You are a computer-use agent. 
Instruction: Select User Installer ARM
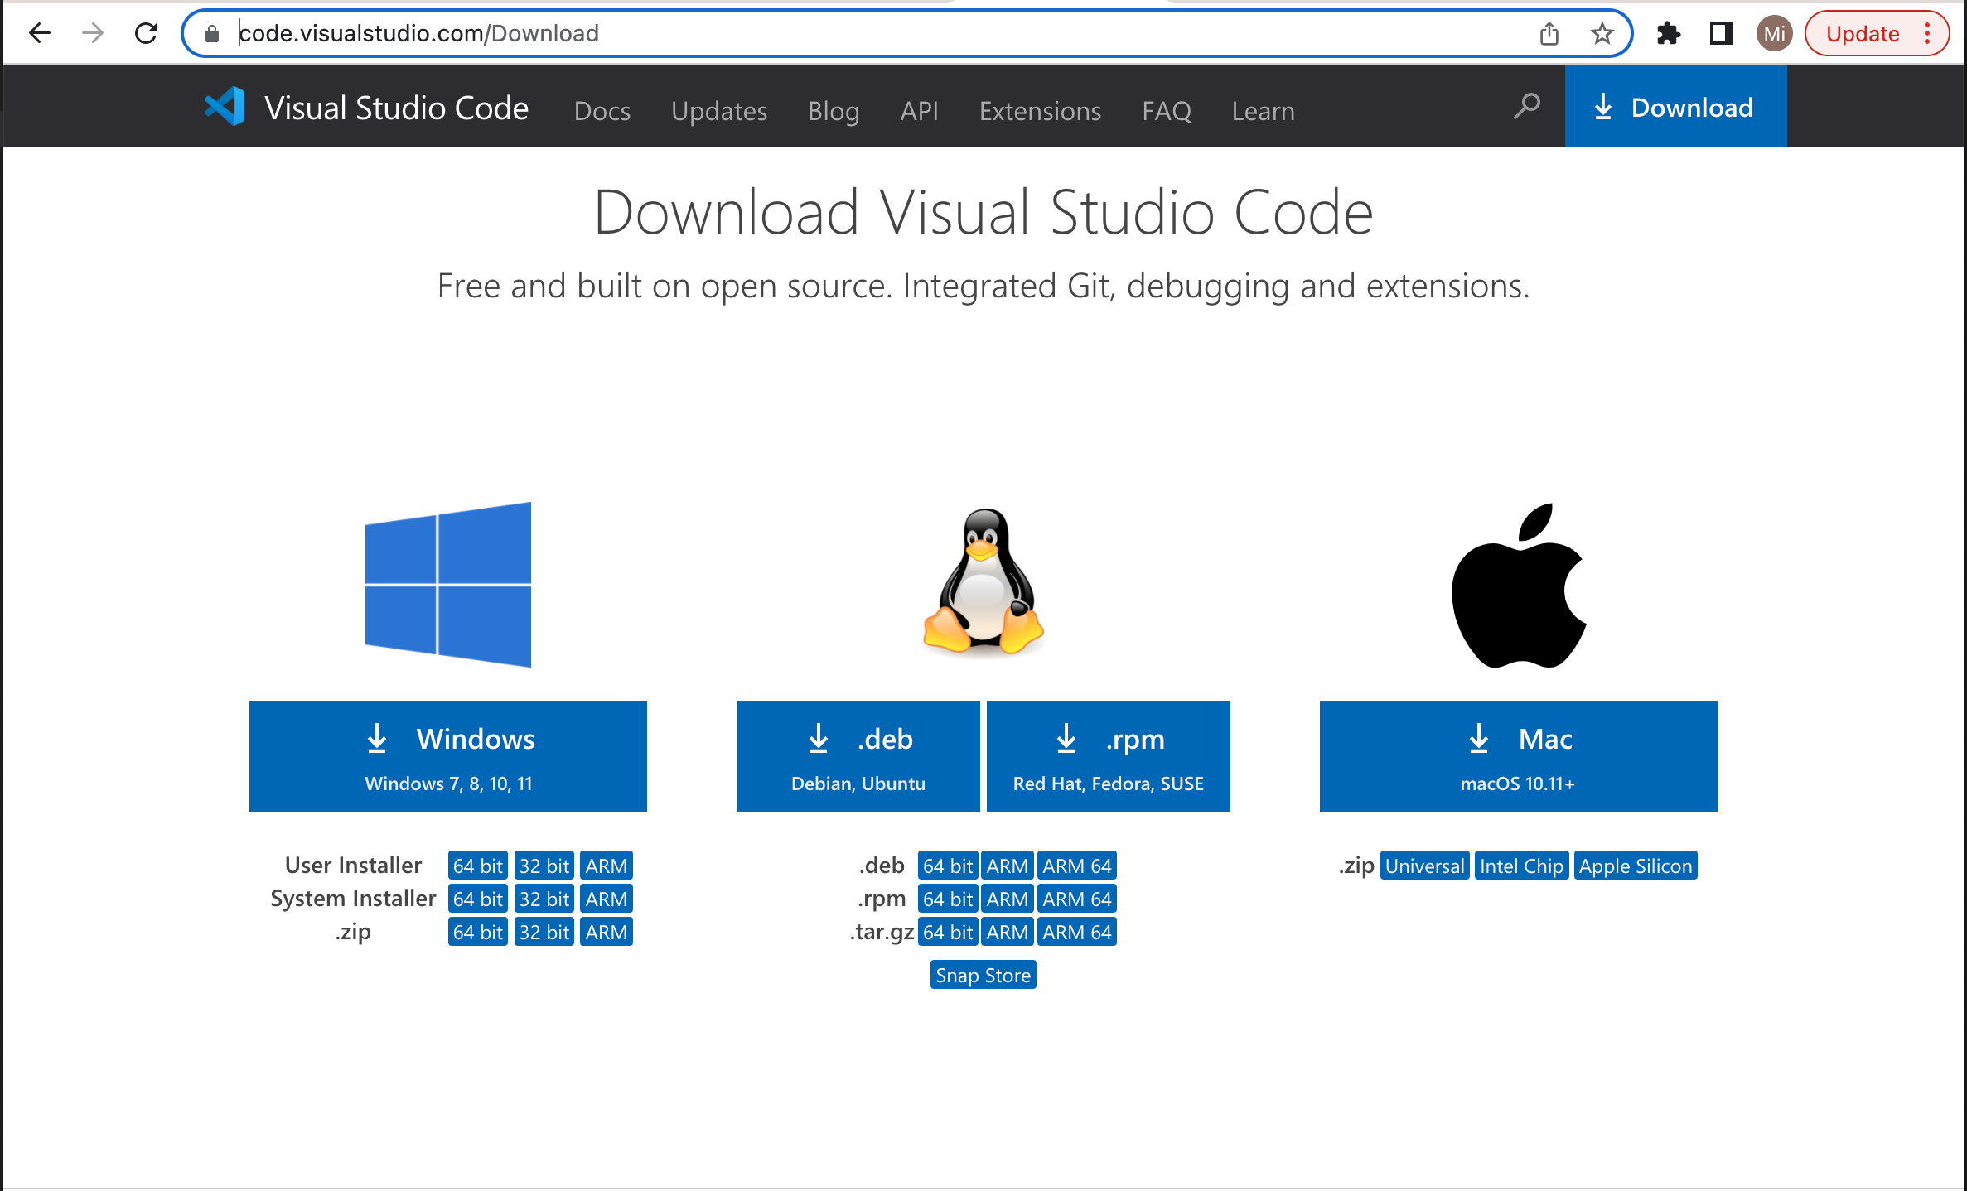point(607,866)
